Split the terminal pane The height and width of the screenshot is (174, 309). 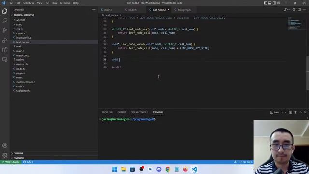tap(290, 112)
